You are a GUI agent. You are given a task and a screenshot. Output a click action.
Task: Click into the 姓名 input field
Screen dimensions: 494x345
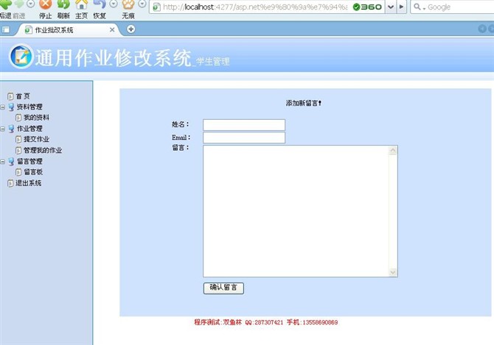pos(244,125)
